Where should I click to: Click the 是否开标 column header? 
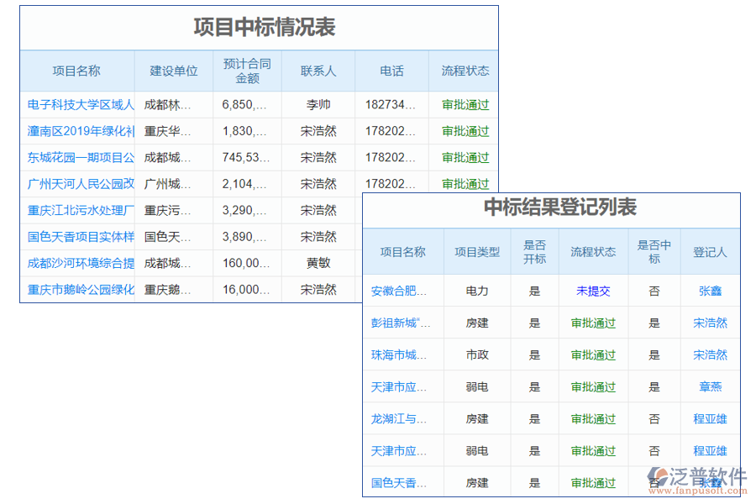[x=535, y=251]
